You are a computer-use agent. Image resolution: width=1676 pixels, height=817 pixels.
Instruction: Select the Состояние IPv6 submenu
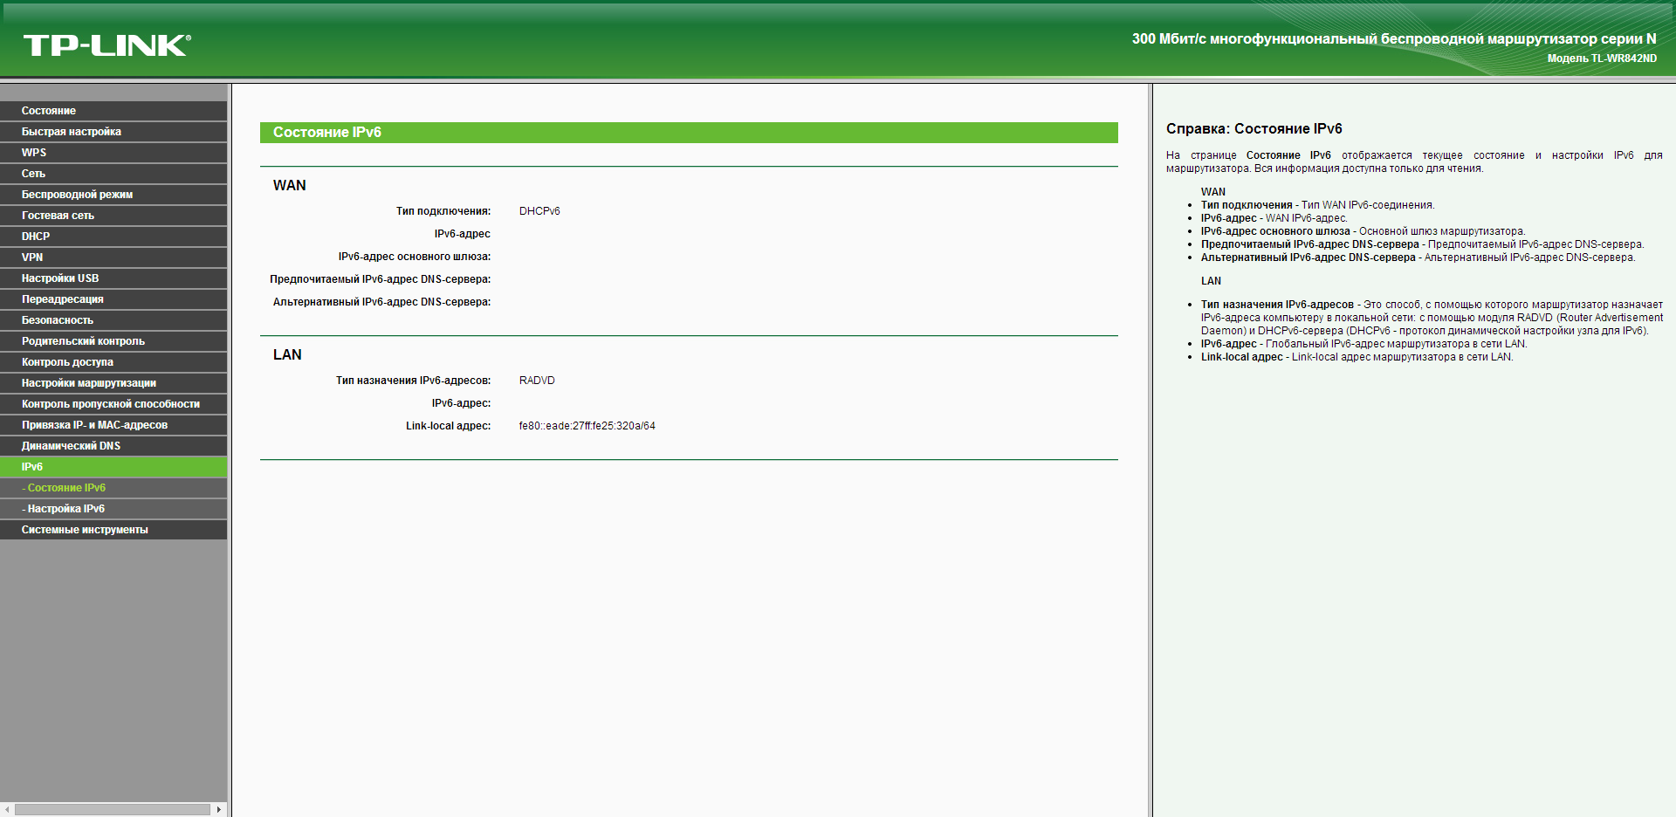113,488
